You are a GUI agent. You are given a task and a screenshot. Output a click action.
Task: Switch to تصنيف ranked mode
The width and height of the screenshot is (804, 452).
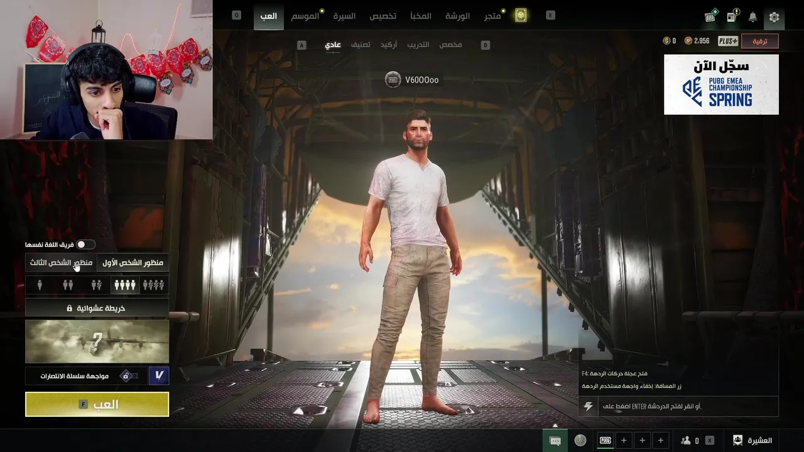pos(360,45)
